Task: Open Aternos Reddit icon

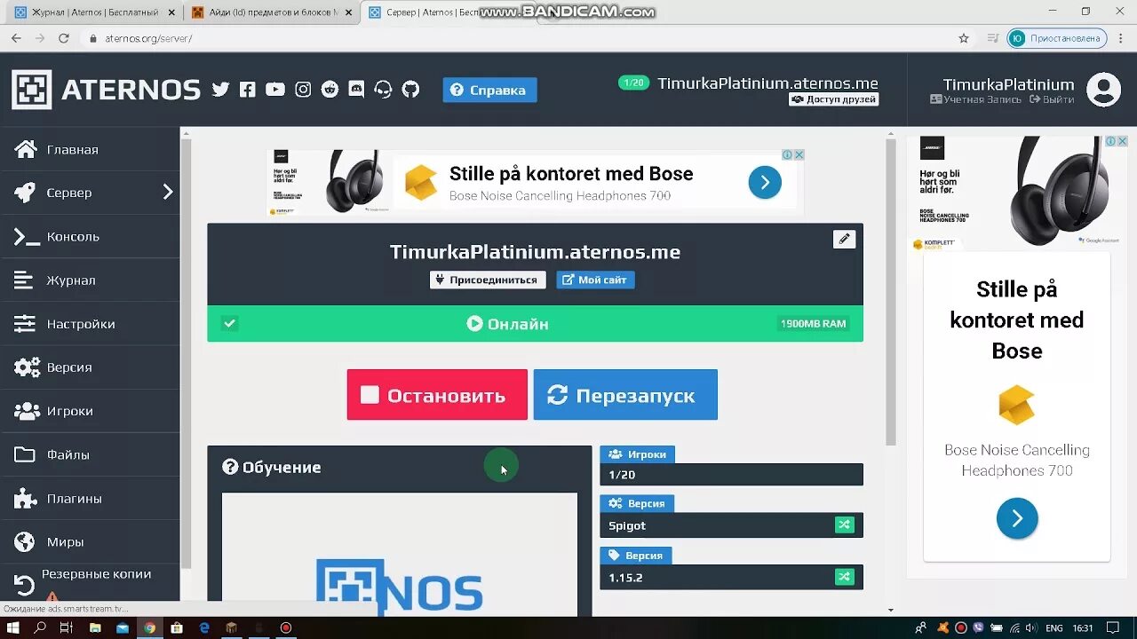Action: coord(330,90)
